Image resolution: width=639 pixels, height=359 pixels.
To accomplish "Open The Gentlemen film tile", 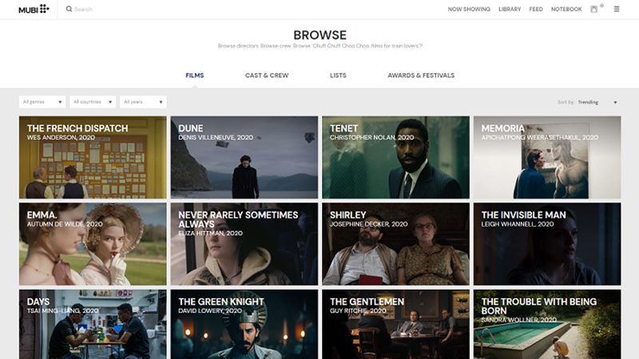I will click(x=395, y=325).
